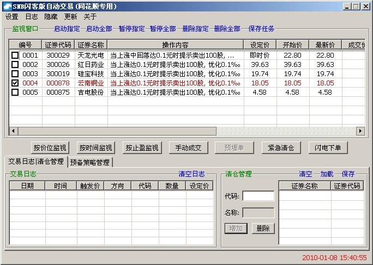Screen dimensions: 373x265
Task: Click the 操作内容 column header
Action: point(175,45)
